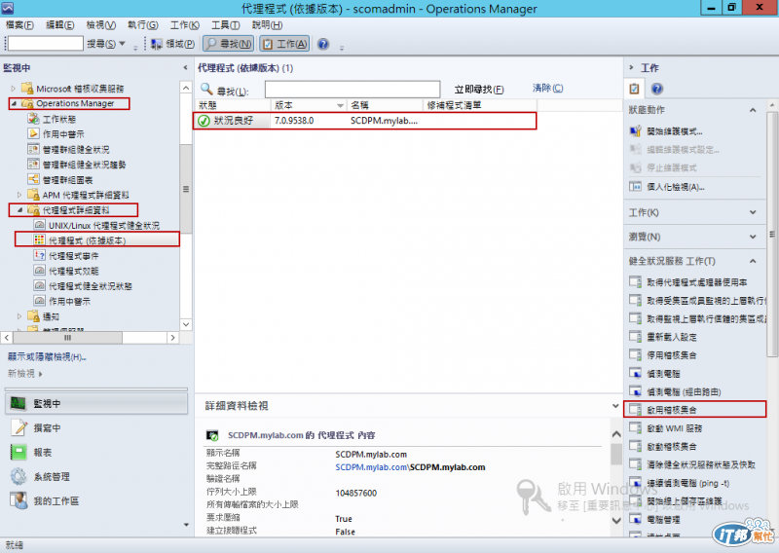
Task: Click 個人化檢視(A)... action
Action: coord(675,187)
